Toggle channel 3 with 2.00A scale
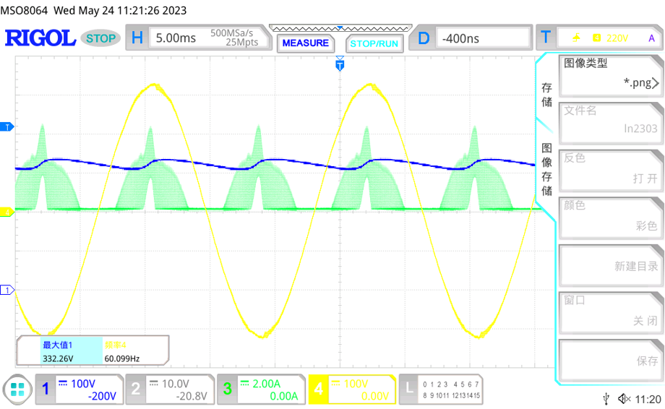 tap(260, 389)
